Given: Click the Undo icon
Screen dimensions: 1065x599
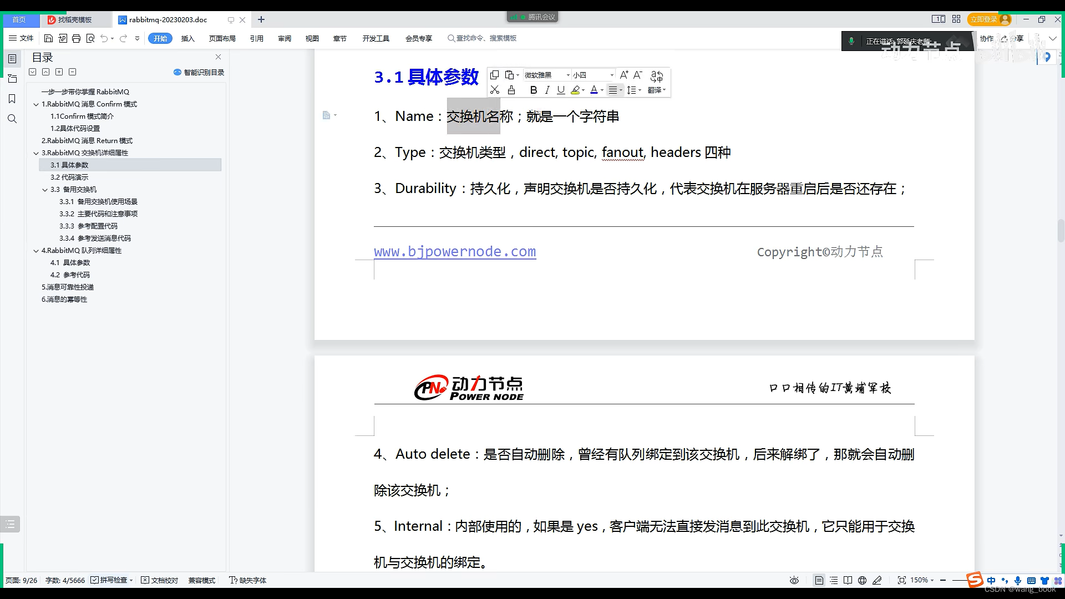Looking at the screenshot, I should point(104,38).
